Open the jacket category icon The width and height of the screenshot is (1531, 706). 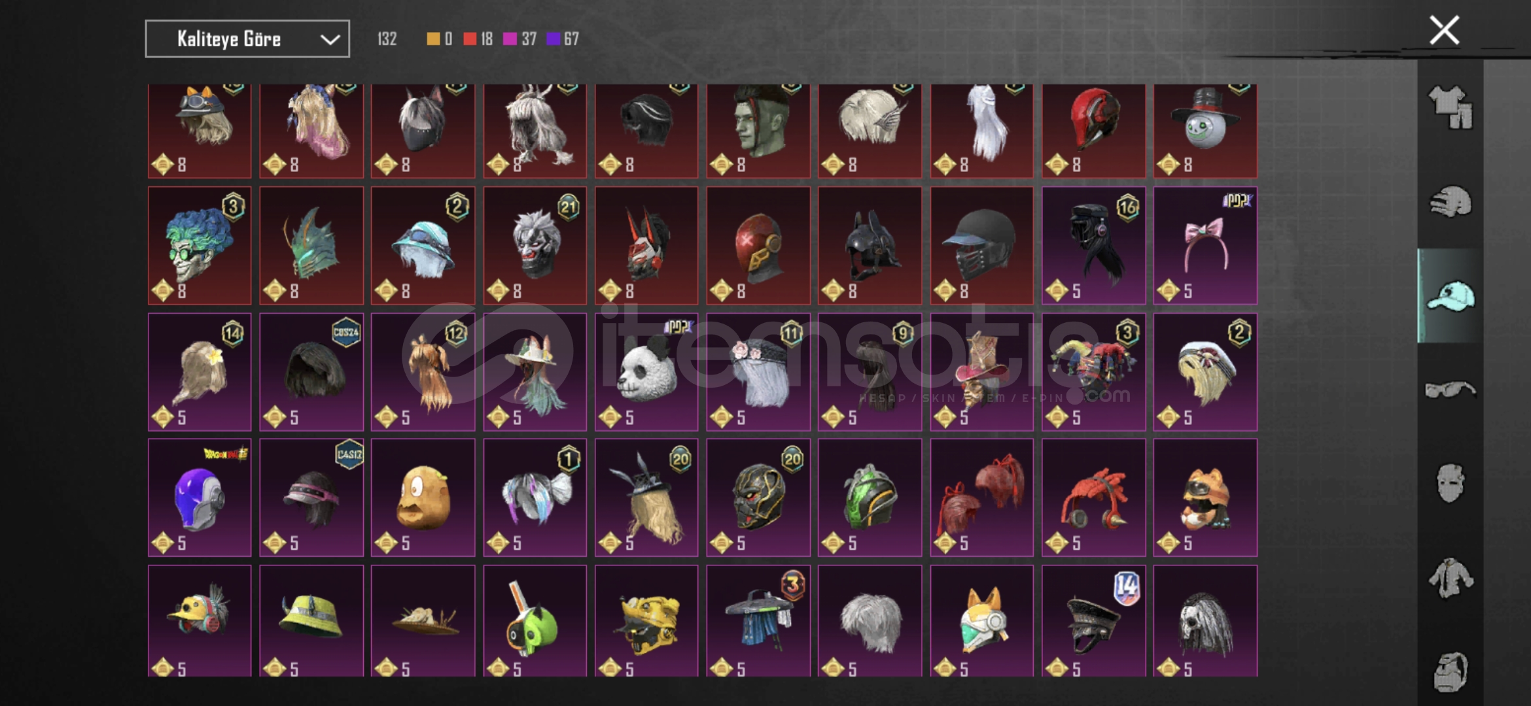pos(1451,578)
